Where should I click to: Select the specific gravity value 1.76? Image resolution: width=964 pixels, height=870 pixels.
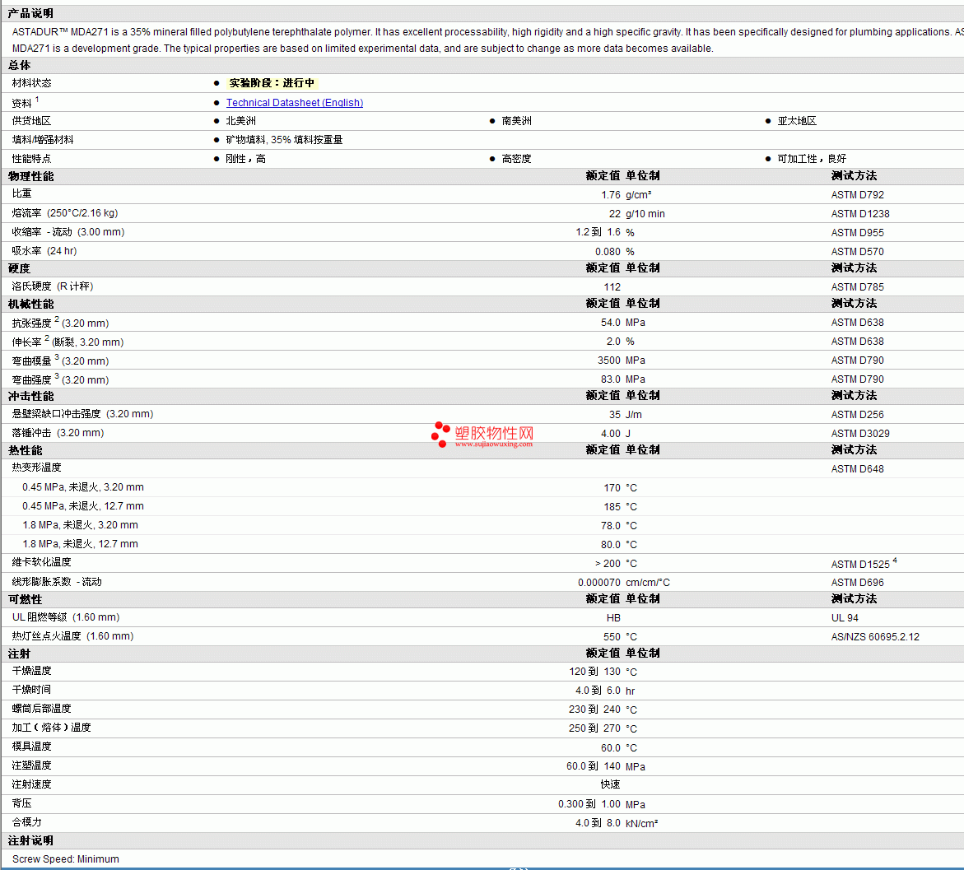[x=611, y=195]
